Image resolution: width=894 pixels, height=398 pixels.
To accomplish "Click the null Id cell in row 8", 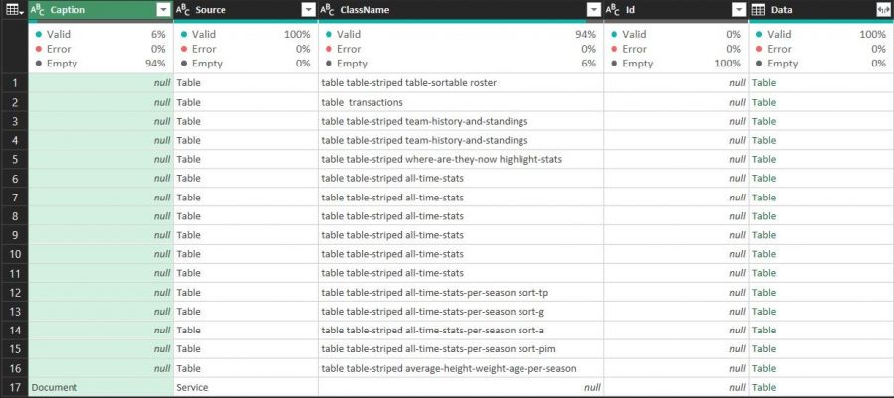I will [676, 216].
